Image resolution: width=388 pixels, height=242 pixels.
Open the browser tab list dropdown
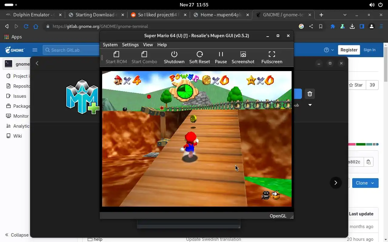pos(345,15)
